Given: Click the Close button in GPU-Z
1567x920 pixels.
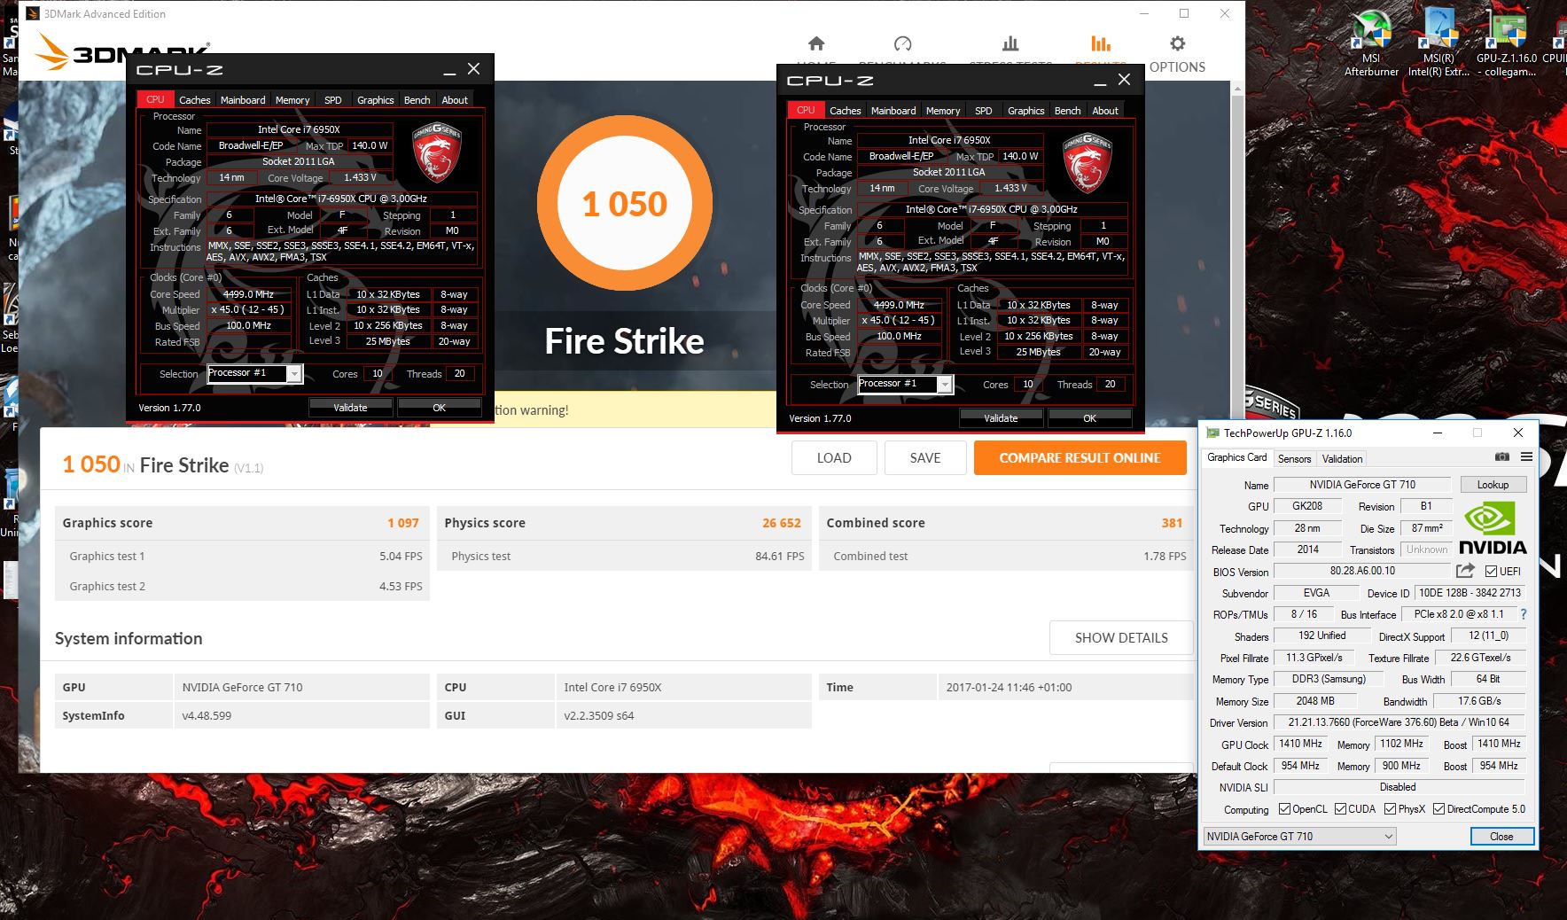Looking at the screenshot, I should (1501, 836).
